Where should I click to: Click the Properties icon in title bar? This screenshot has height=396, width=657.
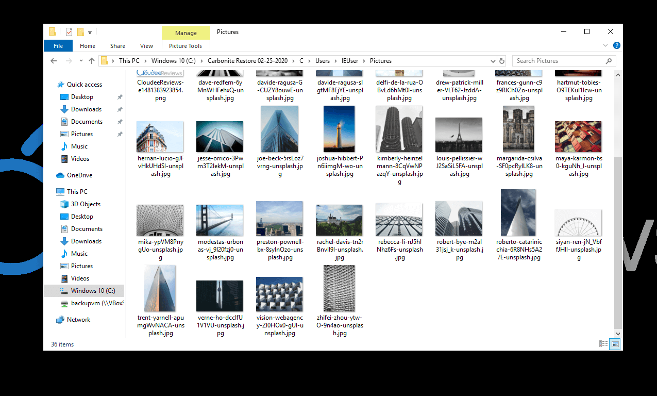pyautogui.click(x=69, y=32)
